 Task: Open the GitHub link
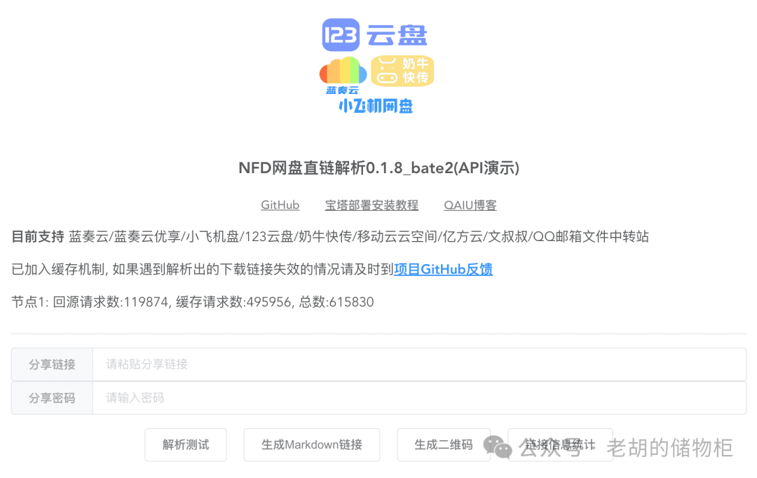[280, 205]
